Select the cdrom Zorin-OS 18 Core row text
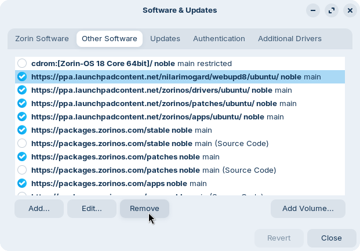360x251 pixels. tap(132, 63)
